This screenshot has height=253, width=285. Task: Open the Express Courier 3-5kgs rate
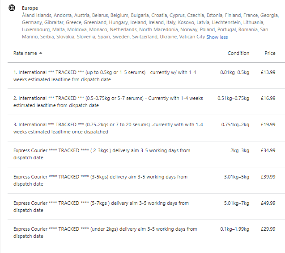pos(100,180)
